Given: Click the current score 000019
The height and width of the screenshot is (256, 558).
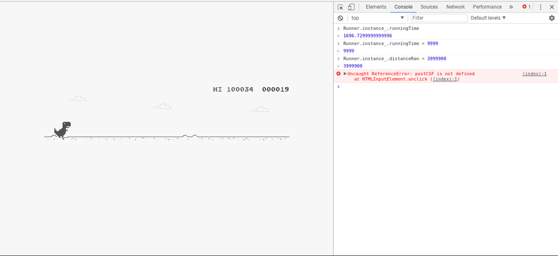Looking at the screenshot, I should tap(275, 89).
